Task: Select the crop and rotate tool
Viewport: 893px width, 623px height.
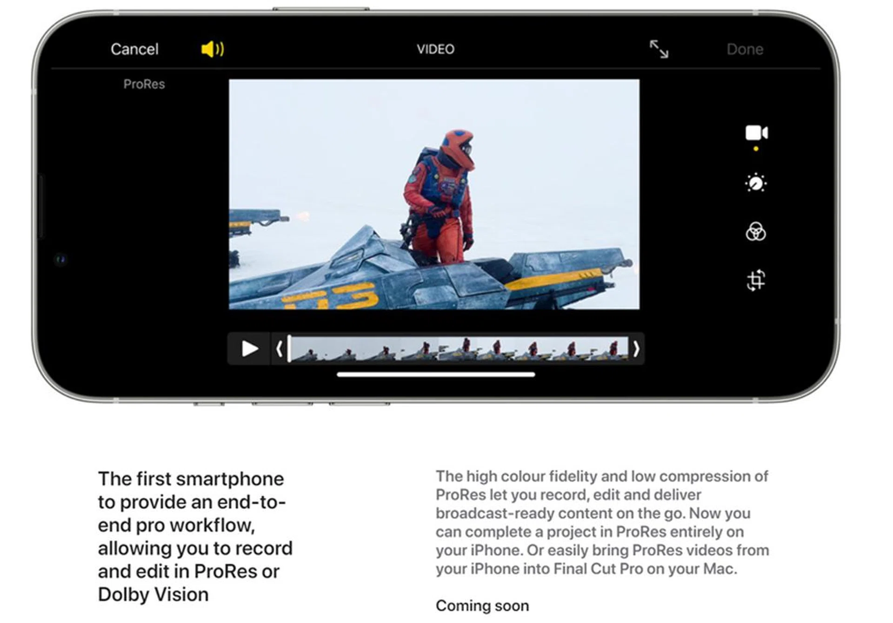Action: (x=756, y=280)
